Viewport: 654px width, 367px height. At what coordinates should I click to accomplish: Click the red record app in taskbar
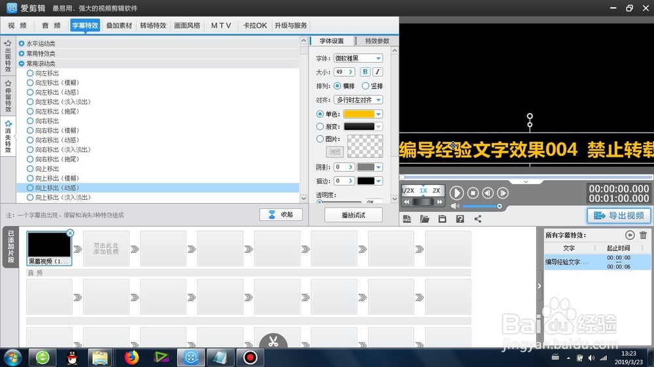click(250, 357)
